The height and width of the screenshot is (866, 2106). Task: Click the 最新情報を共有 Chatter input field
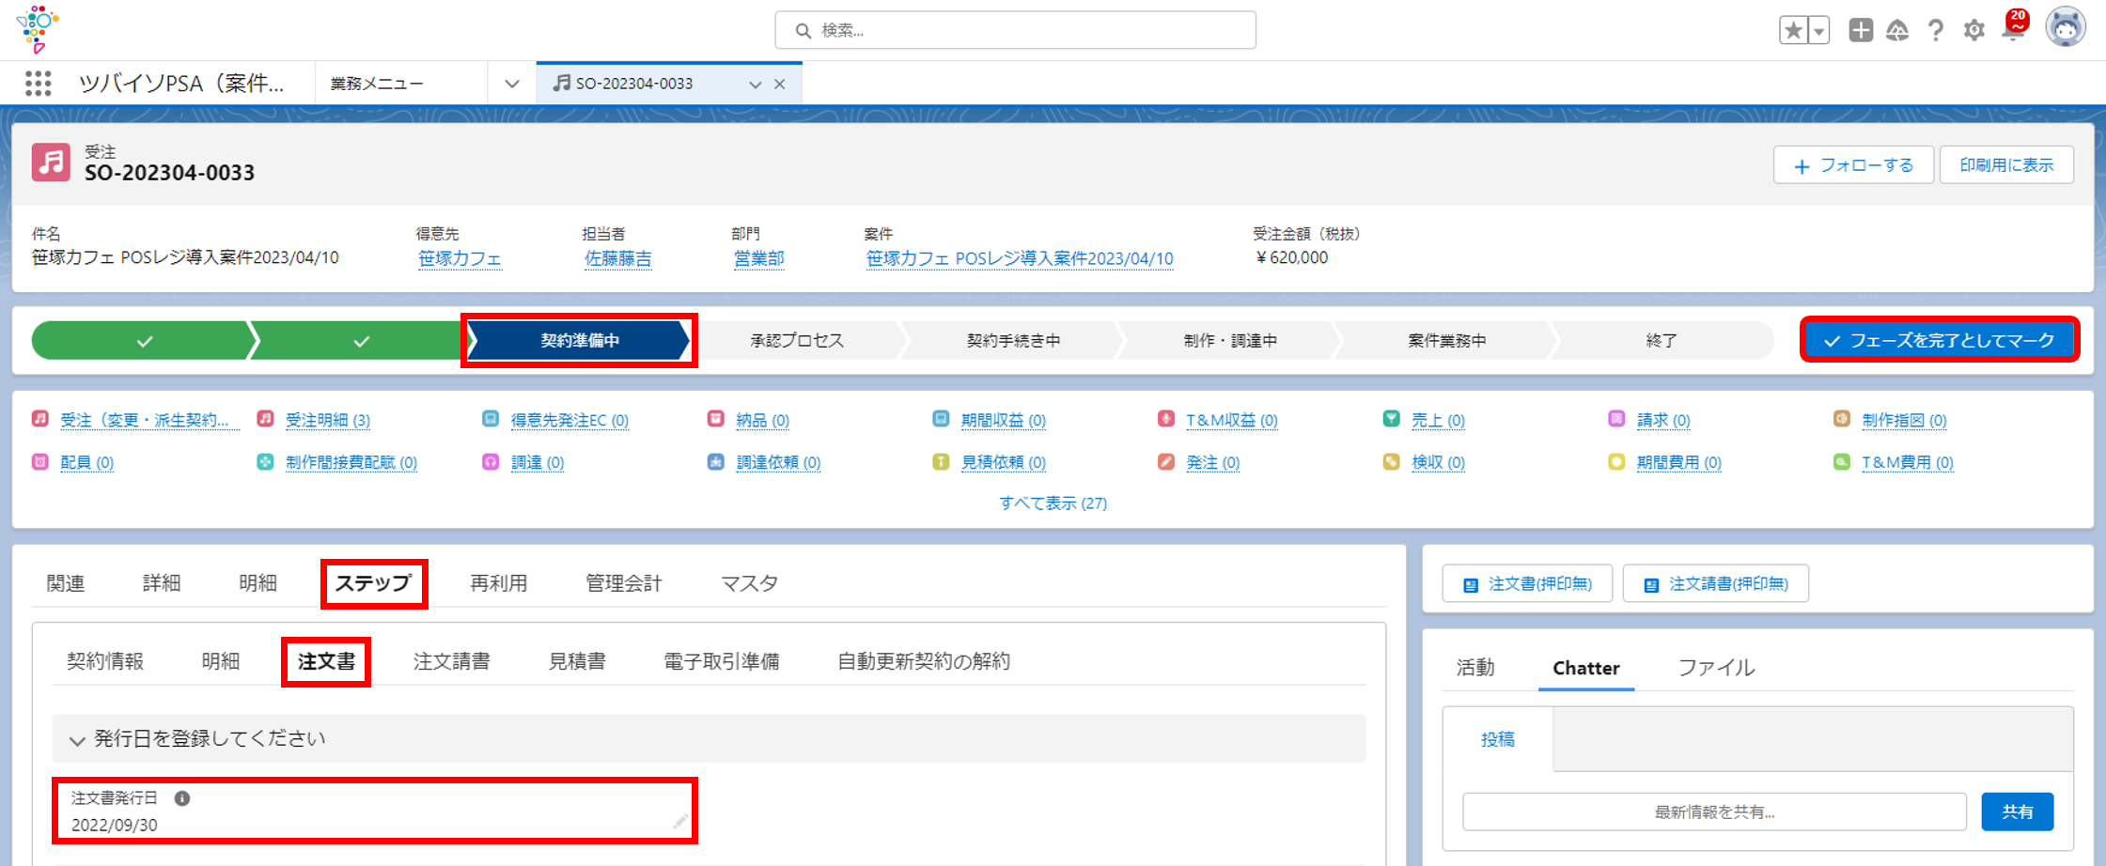point(1713,812)
